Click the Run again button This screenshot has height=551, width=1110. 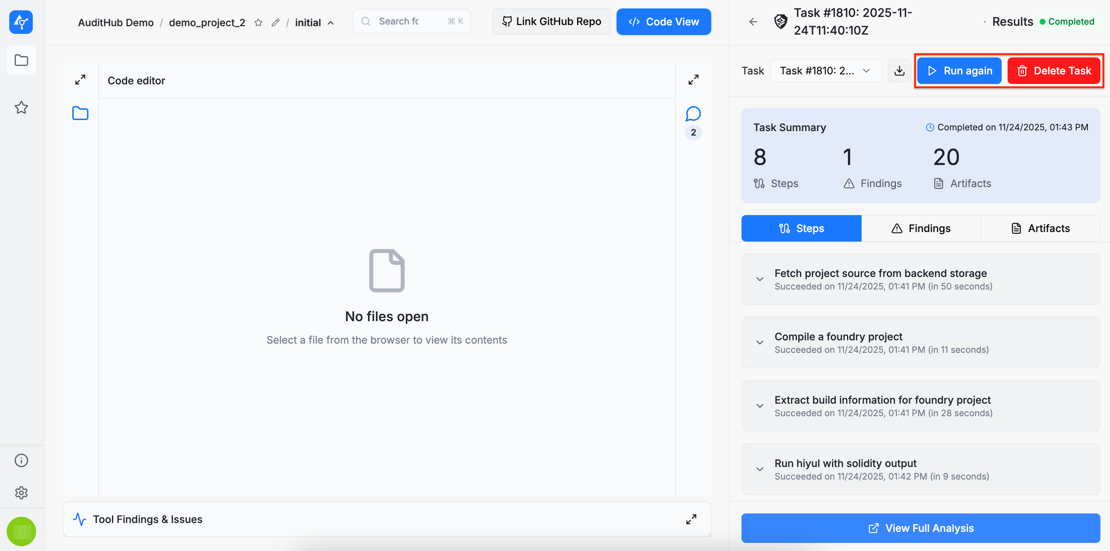tap(959, 71)
